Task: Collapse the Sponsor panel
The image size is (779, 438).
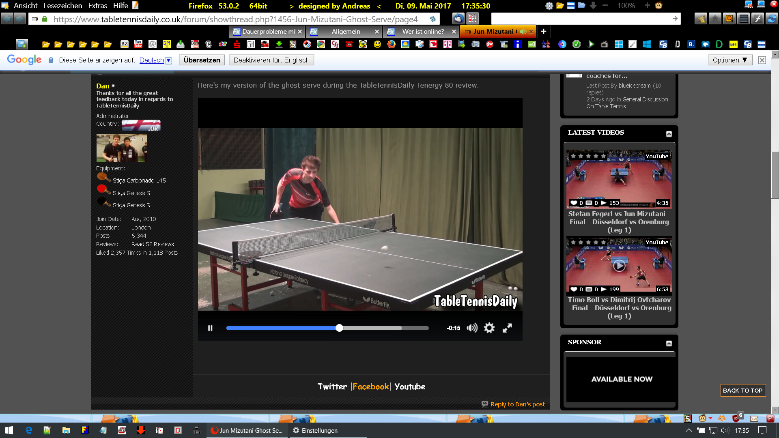Action: [669, 344]
